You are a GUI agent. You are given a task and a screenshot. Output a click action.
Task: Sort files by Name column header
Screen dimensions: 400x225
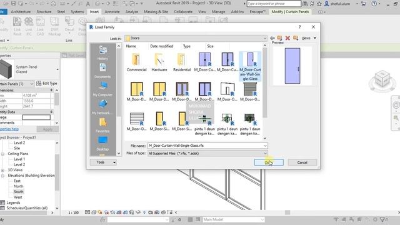(131, 46)
